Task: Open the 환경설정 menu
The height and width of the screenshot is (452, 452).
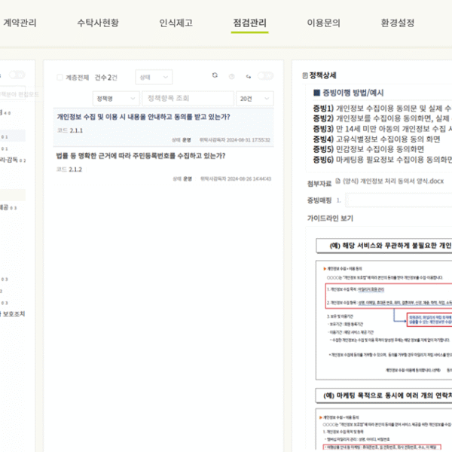Action: tap(397, 23)
